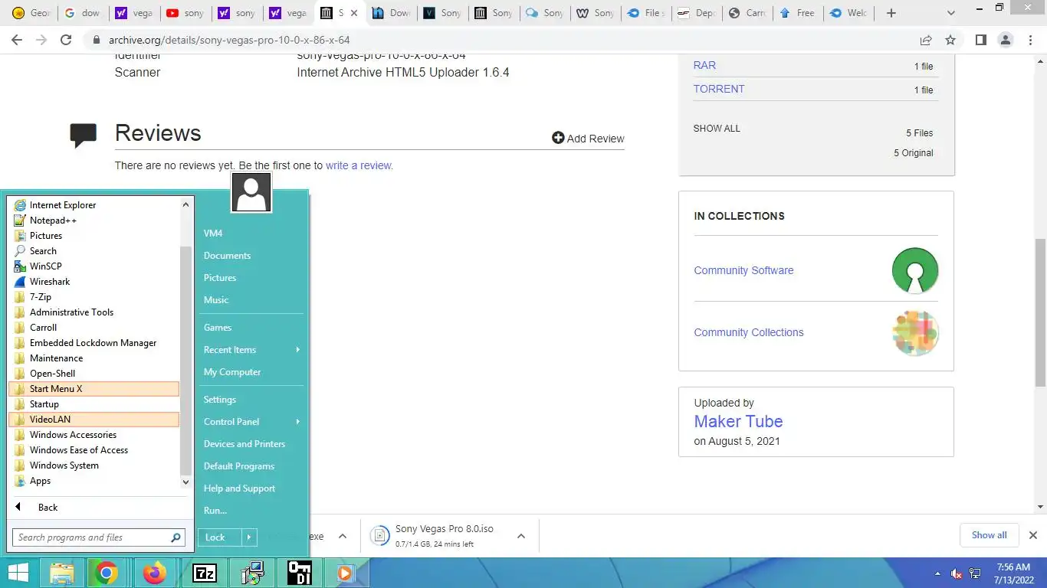Open the Recent Items submenu

251,349
